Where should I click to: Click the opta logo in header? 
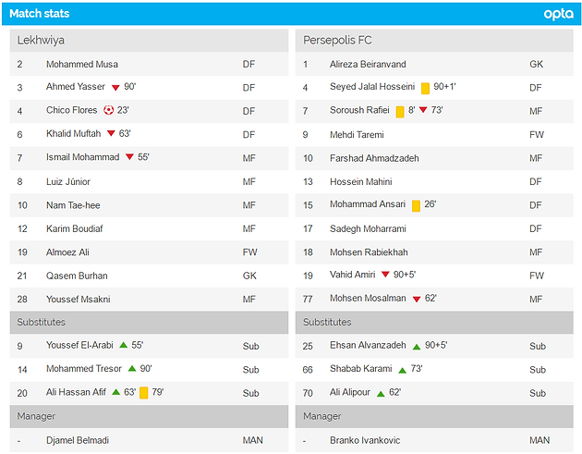point(558,14)
